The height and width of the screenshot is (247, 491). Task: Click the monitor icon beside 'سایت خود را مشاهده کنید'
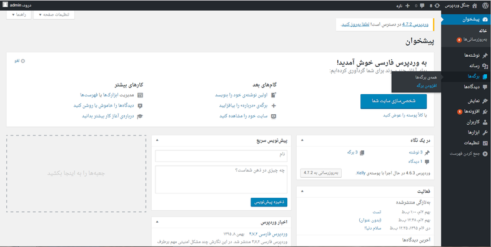pyautogui.click(x=274, y=116)
